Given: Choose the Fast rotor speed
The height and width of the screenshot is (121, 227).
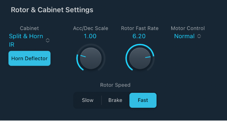Looking at the screenshot, I should [x=143, y=100].
